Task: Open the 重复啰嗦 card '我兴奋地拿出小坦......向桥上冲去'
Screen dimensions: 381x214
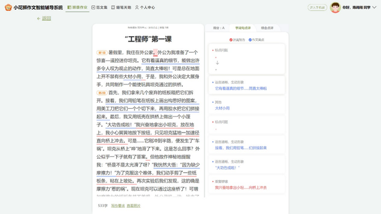Action: pos(246,184)
